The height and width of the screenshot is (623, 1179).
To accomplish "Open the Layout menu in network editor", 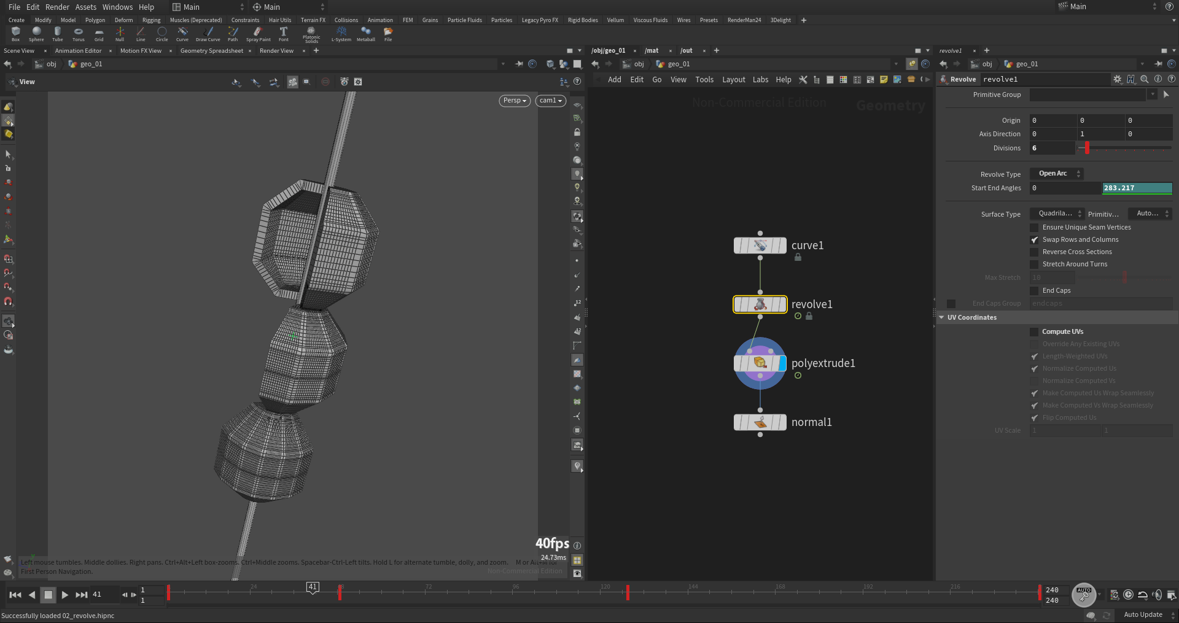I will 733,80.
